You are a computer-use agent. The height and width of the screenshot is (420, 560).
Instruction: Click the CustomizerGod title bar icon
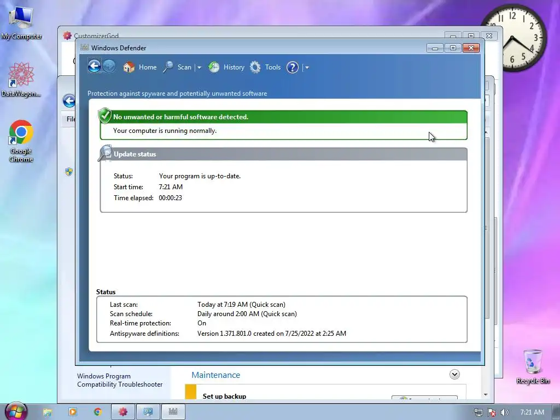pyautogui.click(x=67, y=36)
